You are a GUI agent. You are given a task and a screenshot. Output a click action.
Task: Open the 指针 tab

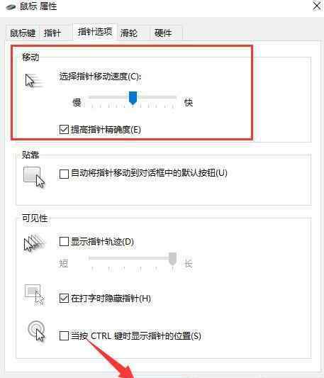pos(53,33)
